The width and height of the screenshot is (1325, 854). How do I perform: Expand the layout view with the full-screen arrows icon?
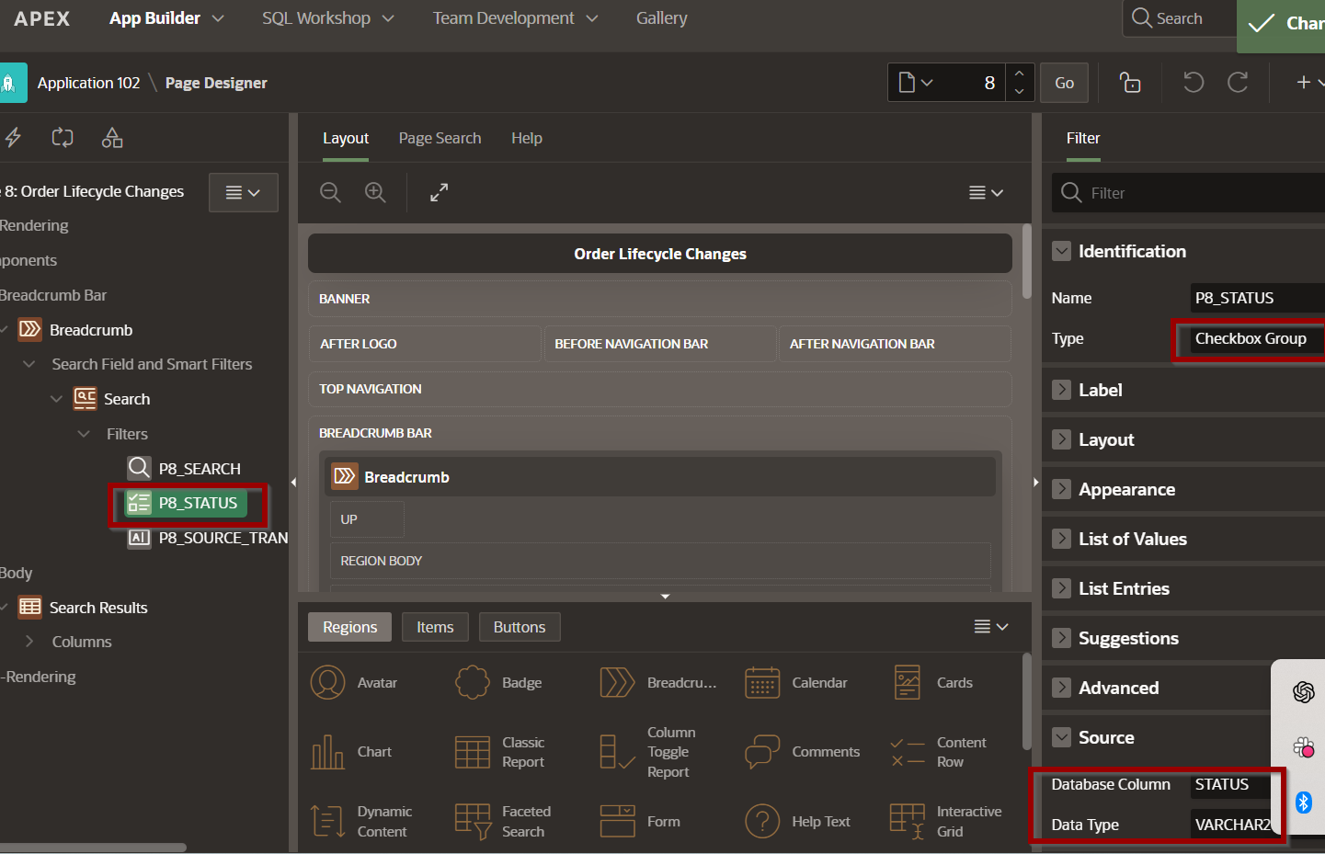coord(439,193)
